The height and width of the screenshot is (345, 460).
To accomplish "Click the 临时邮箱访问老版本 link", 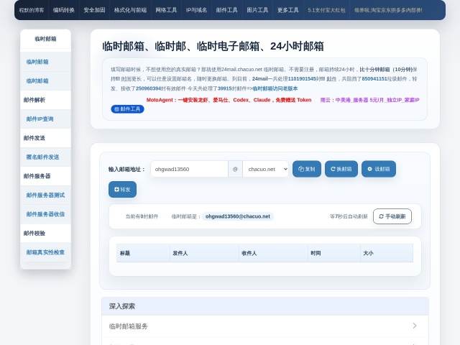I will click(x=275, y=88).
